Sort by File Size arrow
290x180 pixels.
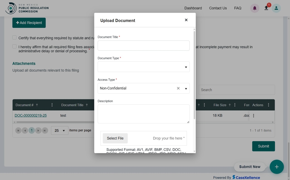tap(230, 105)
